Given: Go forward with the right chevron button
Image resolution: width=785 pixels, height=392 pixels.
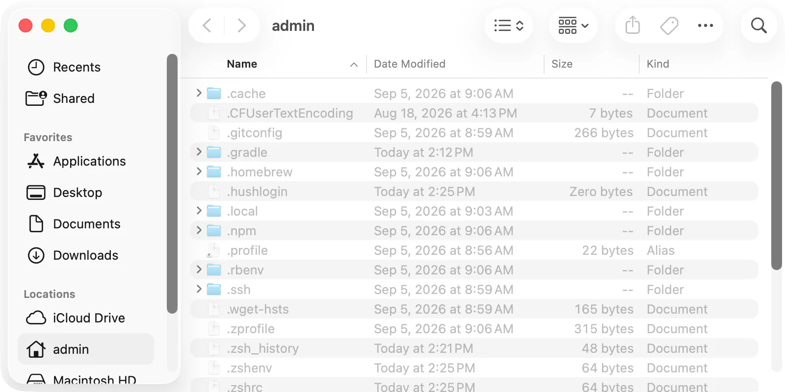Looking at the screenshot, I should (x=241, y=25).
